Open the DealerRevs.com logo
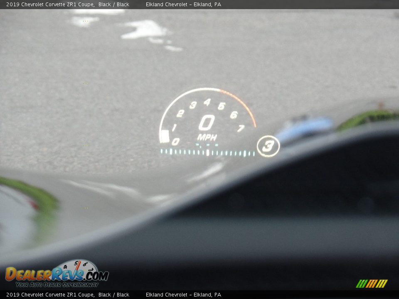The image size is (399, 299). pos(57,274)
